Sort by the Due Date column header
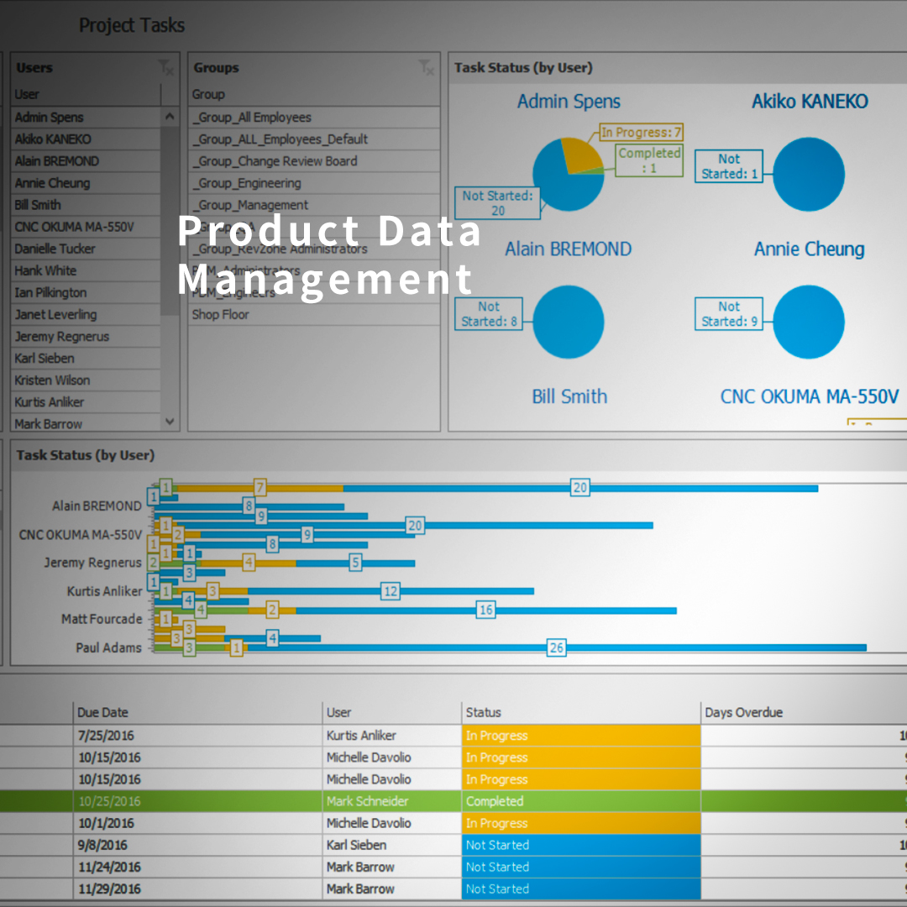The image size is (907, 907). pos(102,712)
